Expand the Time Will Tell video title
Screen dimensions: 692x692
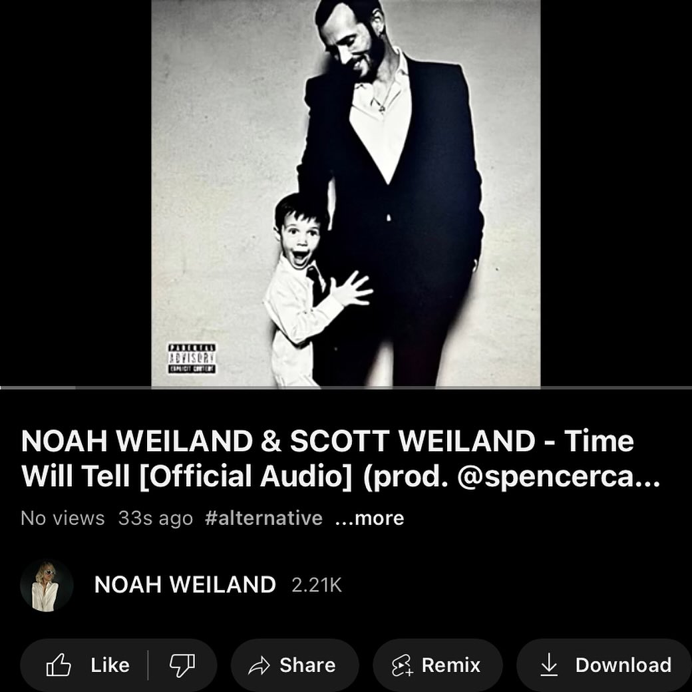(340, 458)
